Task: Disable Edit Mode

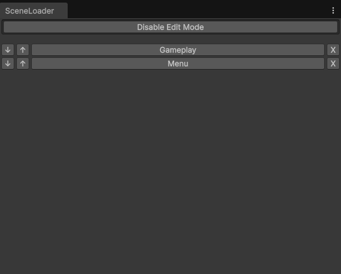Action: pos(170,27)
